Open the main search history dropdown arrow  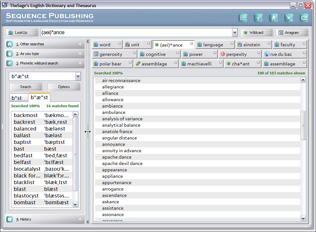235,33
